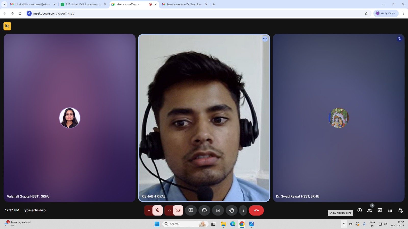Turn on the camera

178,210
